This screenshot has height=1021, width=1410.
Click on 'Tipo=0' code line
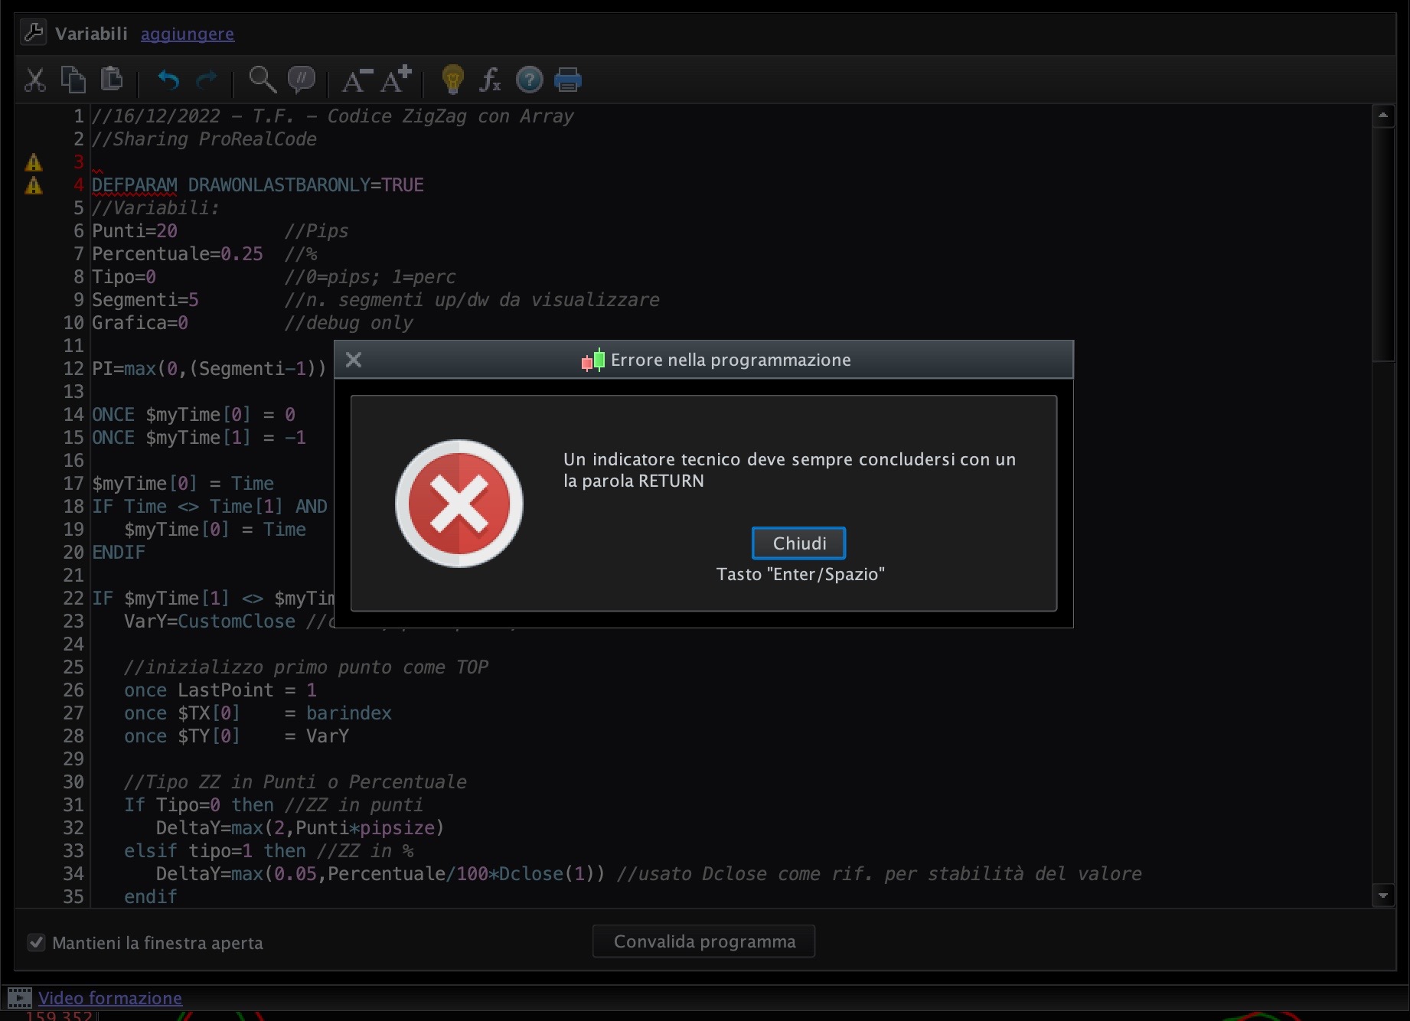coord(124,277)
